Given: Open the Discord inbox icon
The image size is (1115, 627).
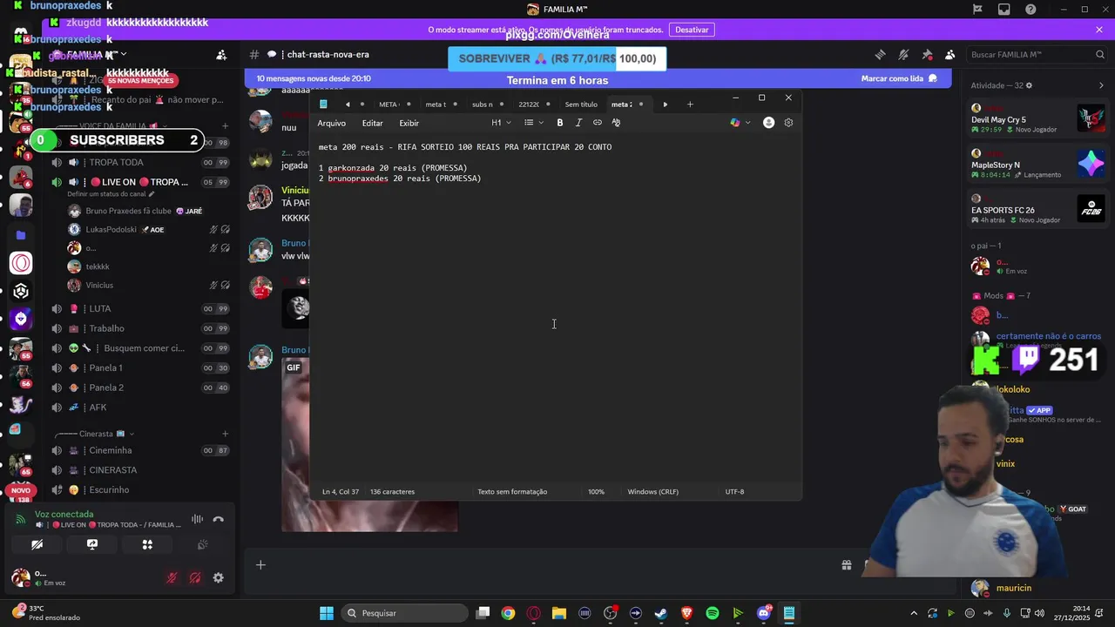Looking at the screenshot, I should [1004, 10].
